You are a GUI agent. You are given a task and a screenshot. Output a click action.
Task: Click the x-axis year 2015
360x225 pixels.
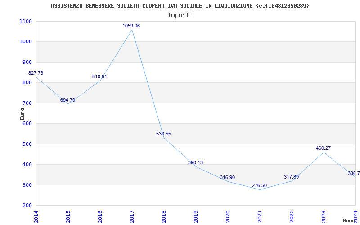pos(68,217)
